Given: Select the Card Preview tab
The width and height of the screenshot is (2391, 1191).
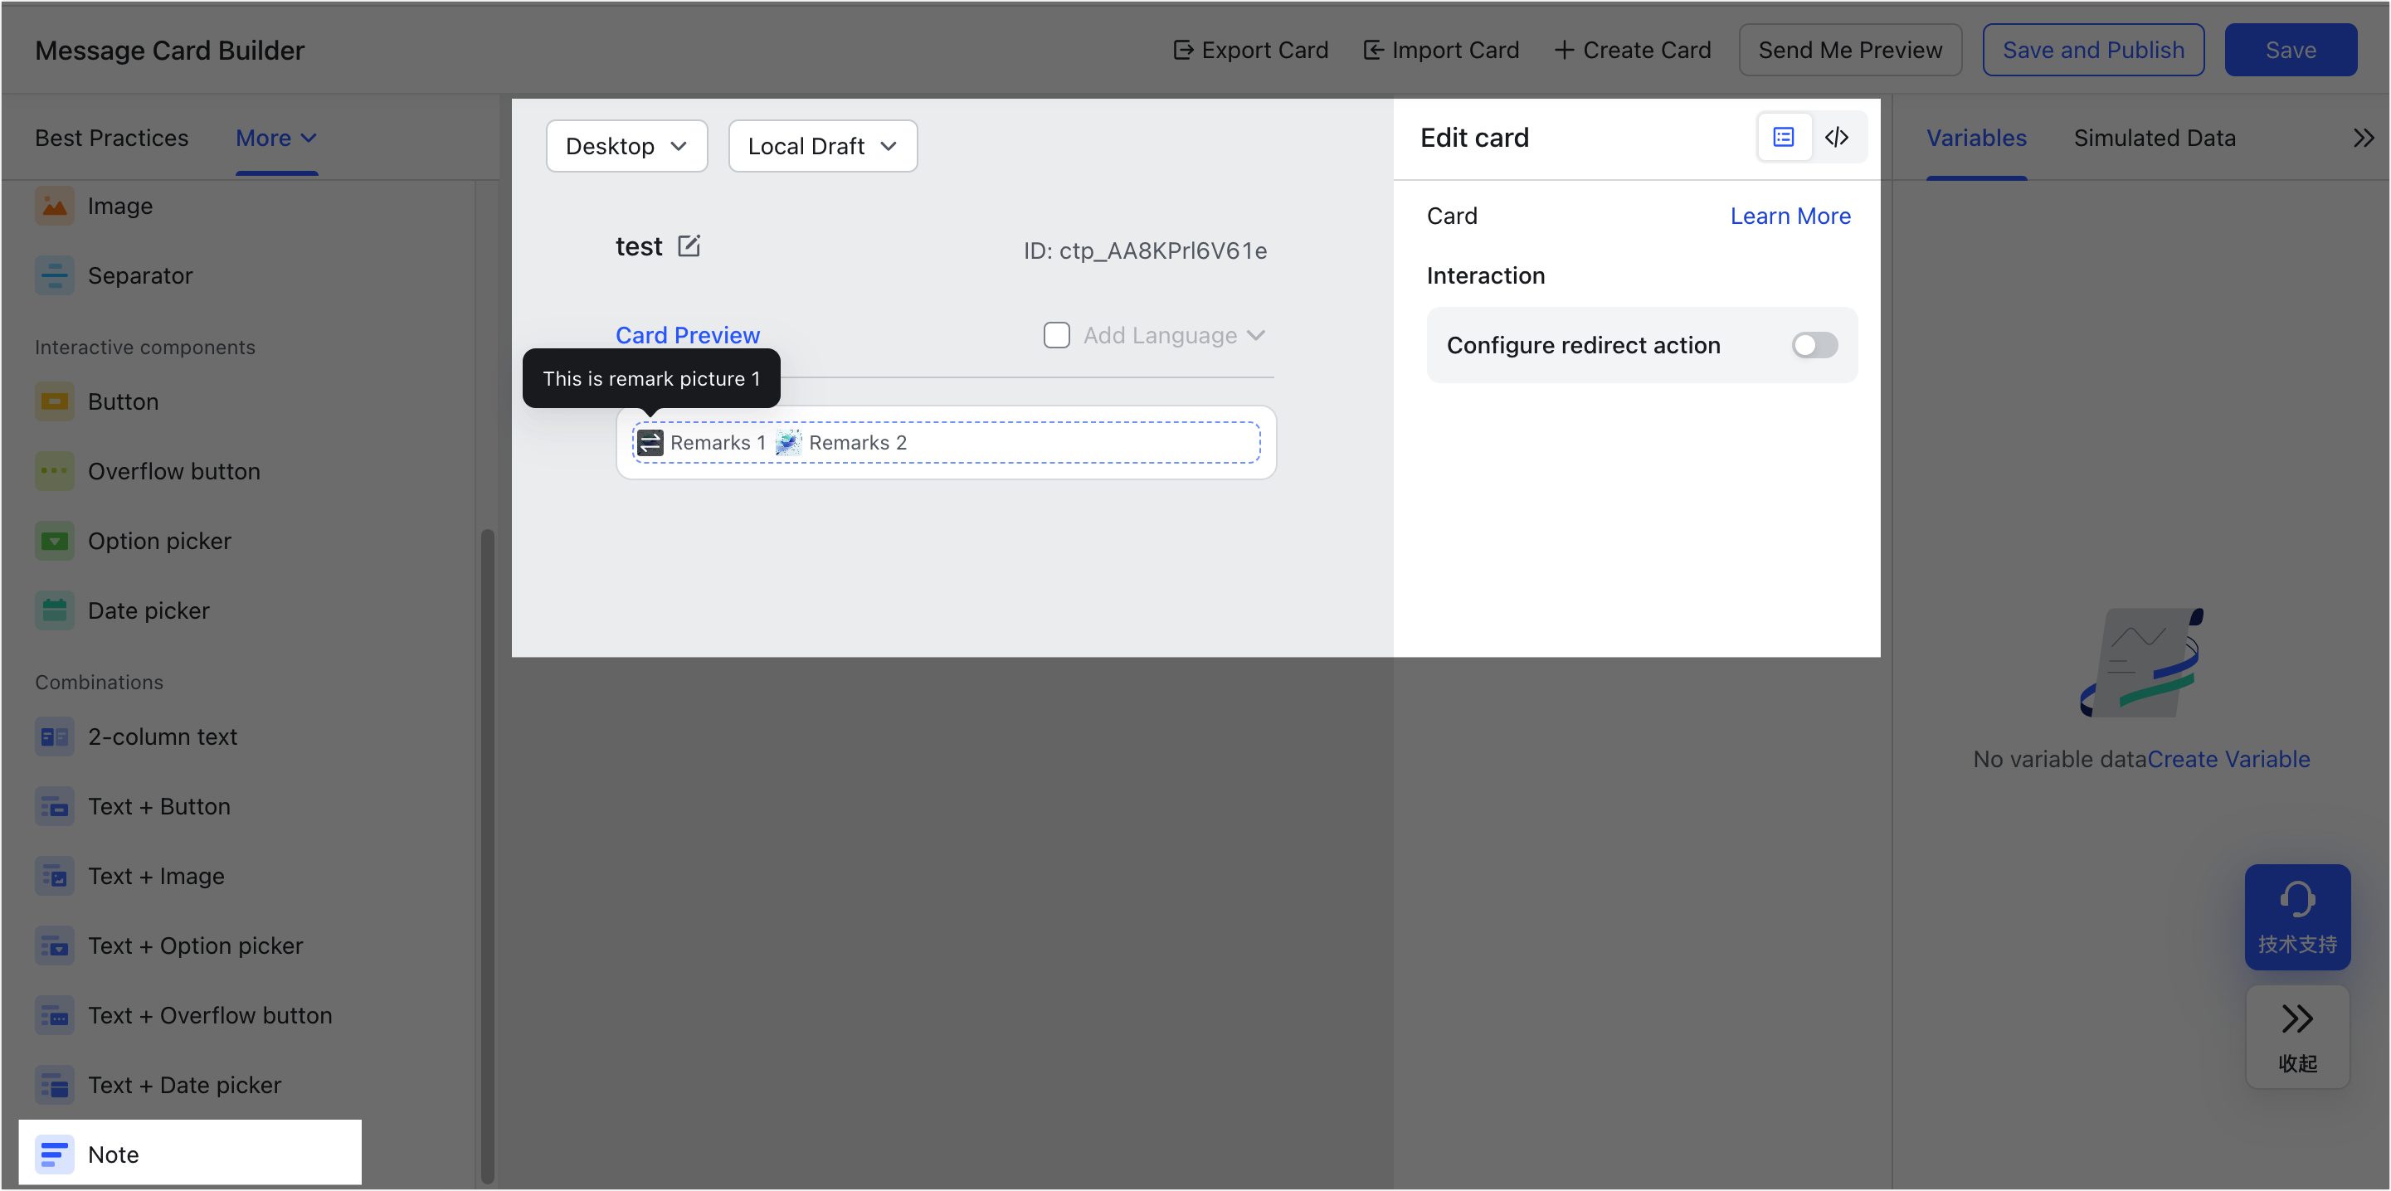Looking at the screenshot, I should click(x=688, y=335).
